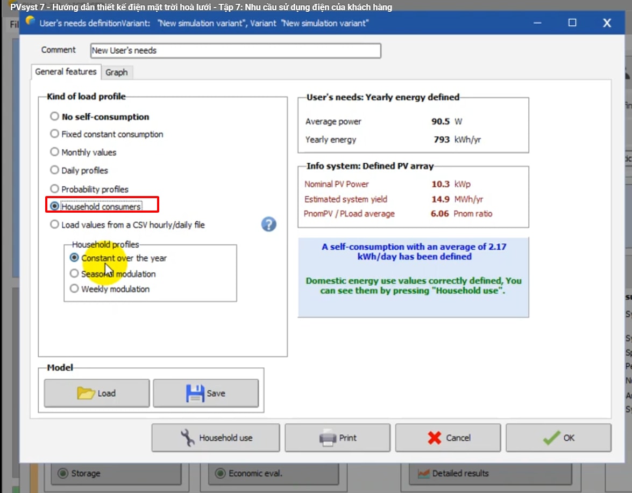Select the No self-consumption radio button
Screen dimensions: 632x493
tap(54, 117)
